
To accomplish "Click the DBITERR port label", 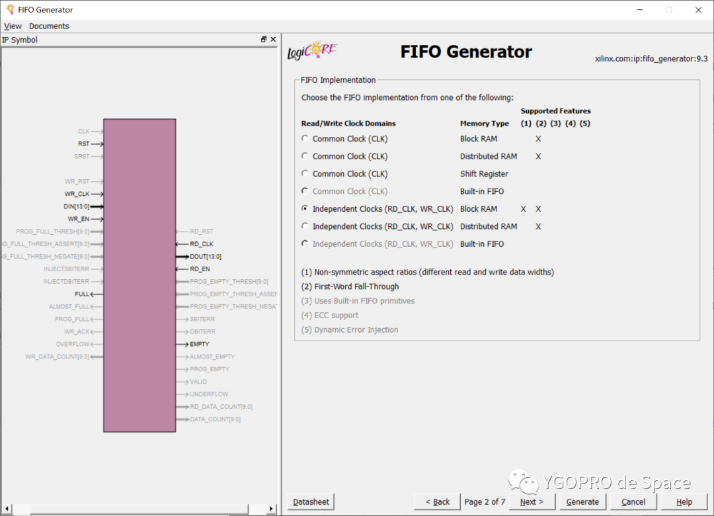I will point(203,332).
